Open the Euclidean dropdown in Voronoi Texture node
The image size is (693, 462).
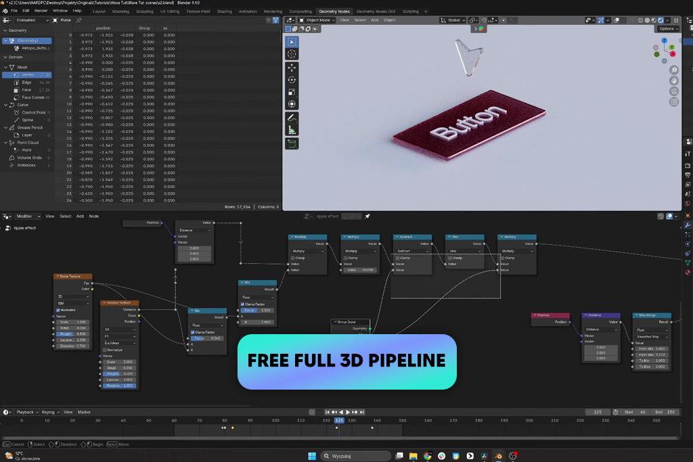(119, 343)
